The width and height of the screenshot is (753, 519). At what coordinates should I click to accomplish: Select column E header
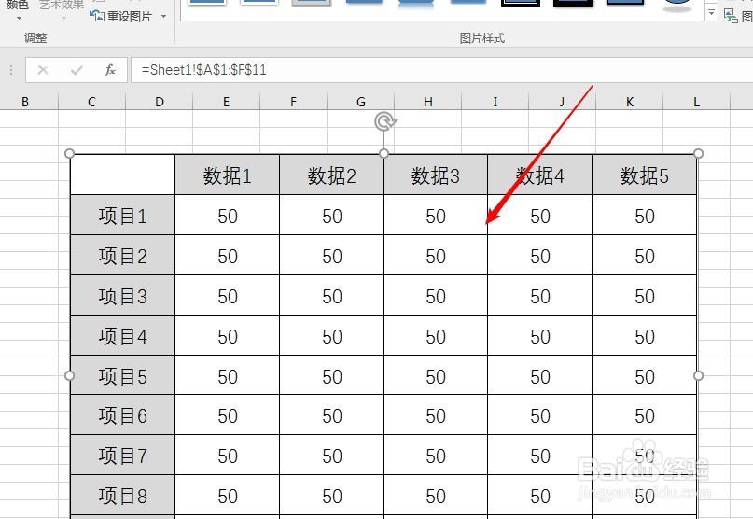[226, 102]
